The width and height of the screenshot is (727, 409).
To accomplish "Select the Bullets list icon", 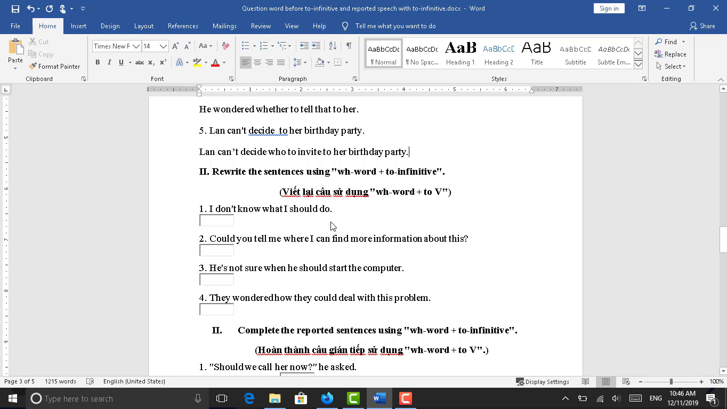I will click(245, 46).
